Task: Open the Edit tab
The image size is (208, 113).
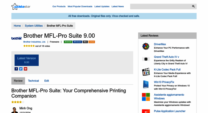Action: click(47, 81)
